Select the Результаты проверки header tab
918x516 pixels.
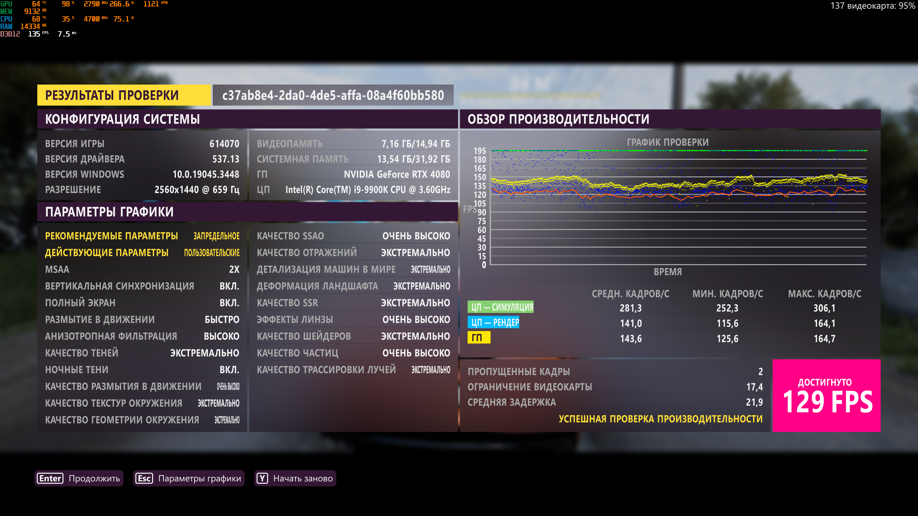[x=124, y=95]
